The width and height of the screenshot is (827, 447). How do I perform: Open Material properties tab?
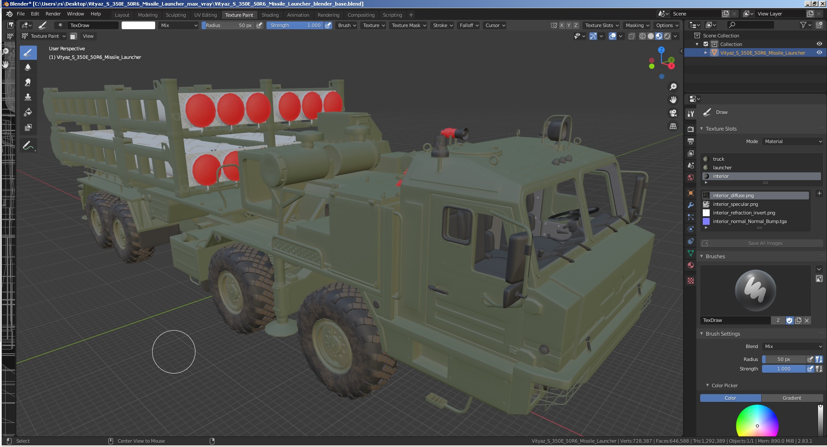click(690, 265)
